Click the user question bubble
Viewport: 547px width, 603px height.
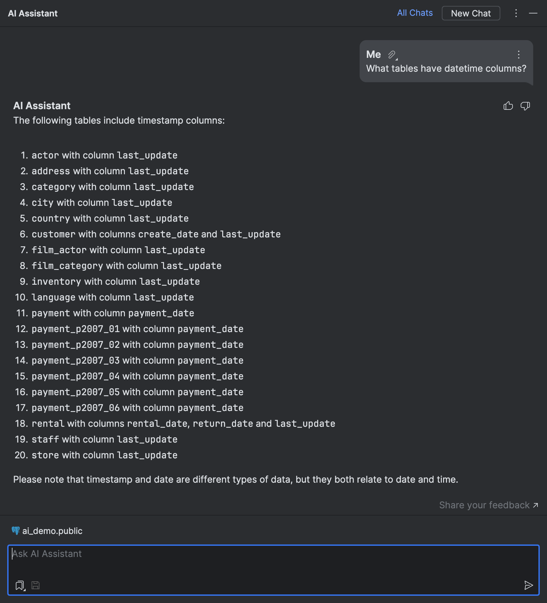pyautogui.click(x=446, y=68)
